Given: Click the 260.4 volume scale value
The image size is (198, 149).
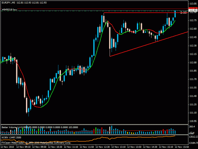Looking at the screenshot, I should tap(192, 126).
